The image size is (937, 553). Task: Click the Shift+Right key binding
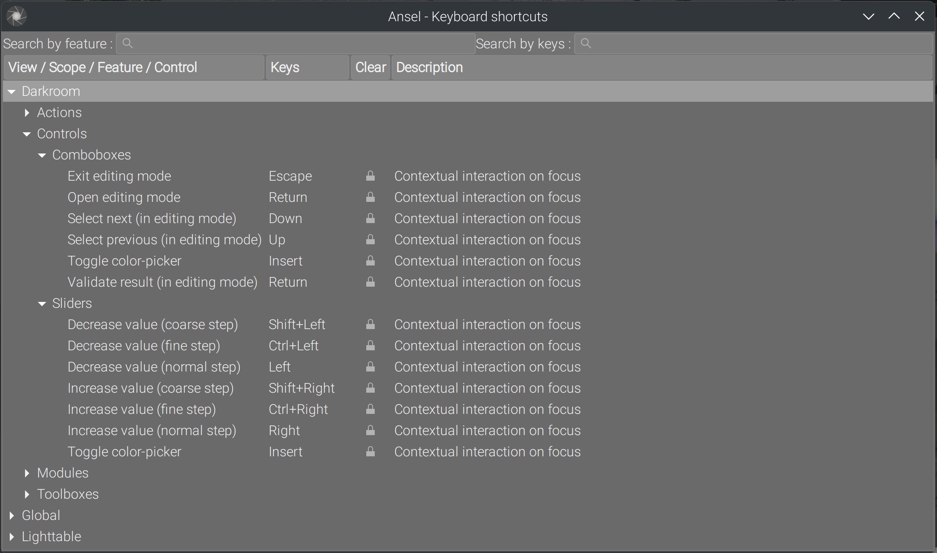pos(302,388)
